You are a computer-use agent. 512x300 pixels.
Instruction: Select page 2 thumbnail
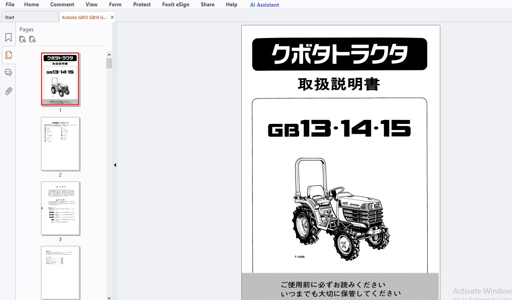(x=60, y=144)
